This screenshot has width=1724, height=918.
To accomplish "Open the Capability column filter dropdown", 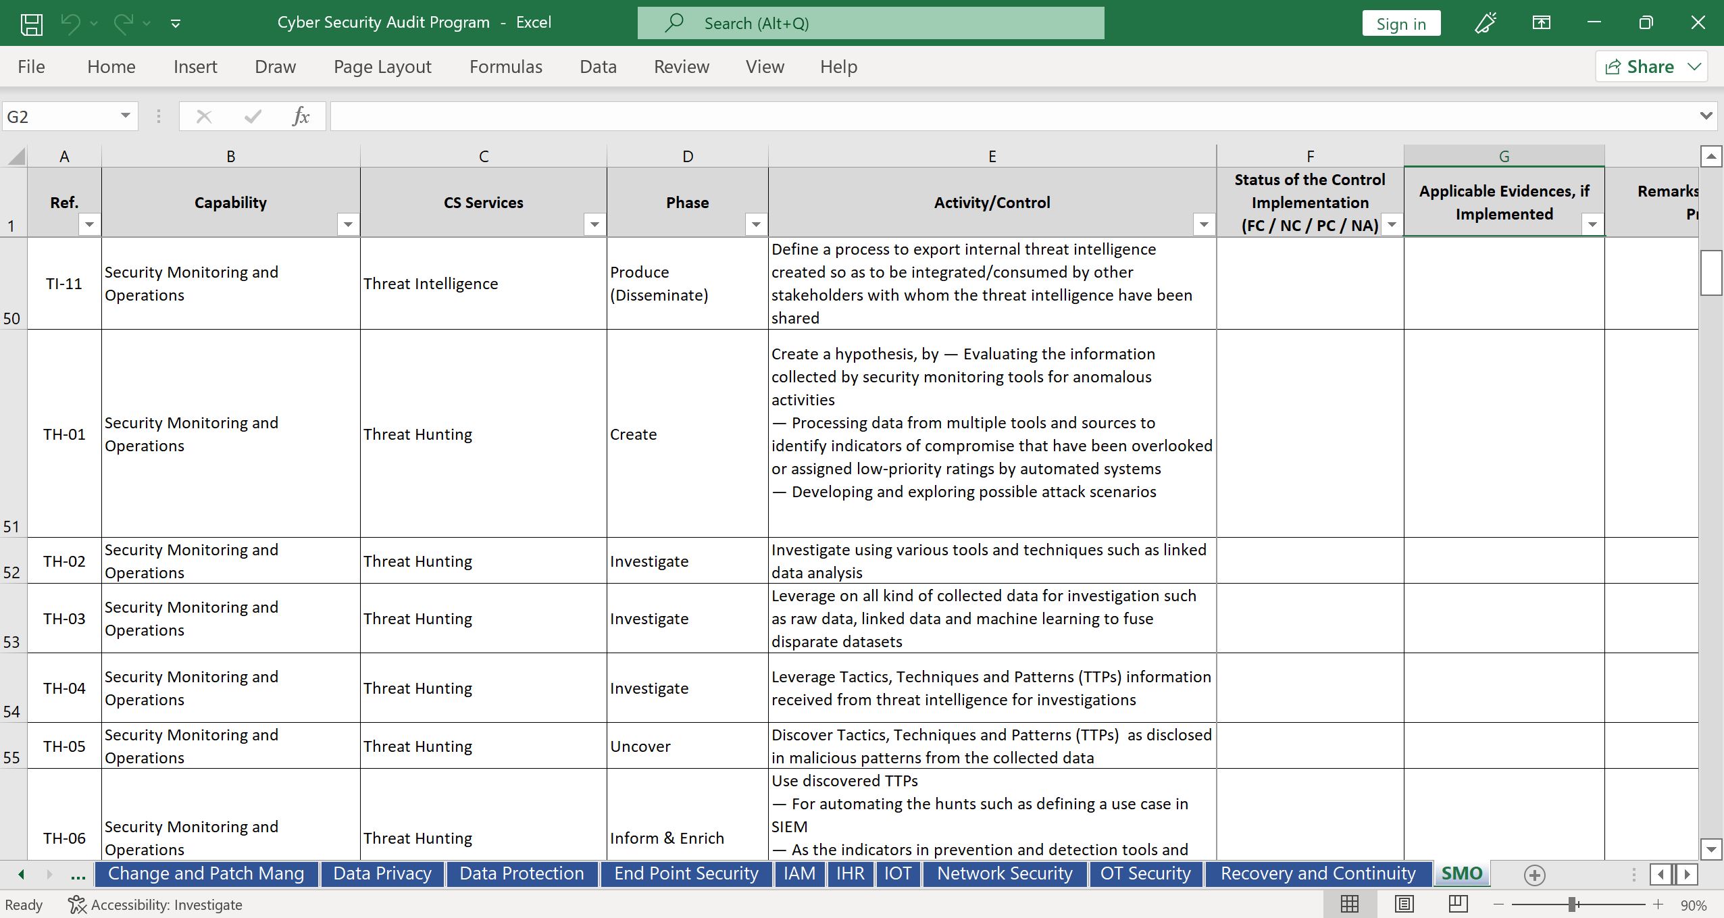I will [348, 224].
